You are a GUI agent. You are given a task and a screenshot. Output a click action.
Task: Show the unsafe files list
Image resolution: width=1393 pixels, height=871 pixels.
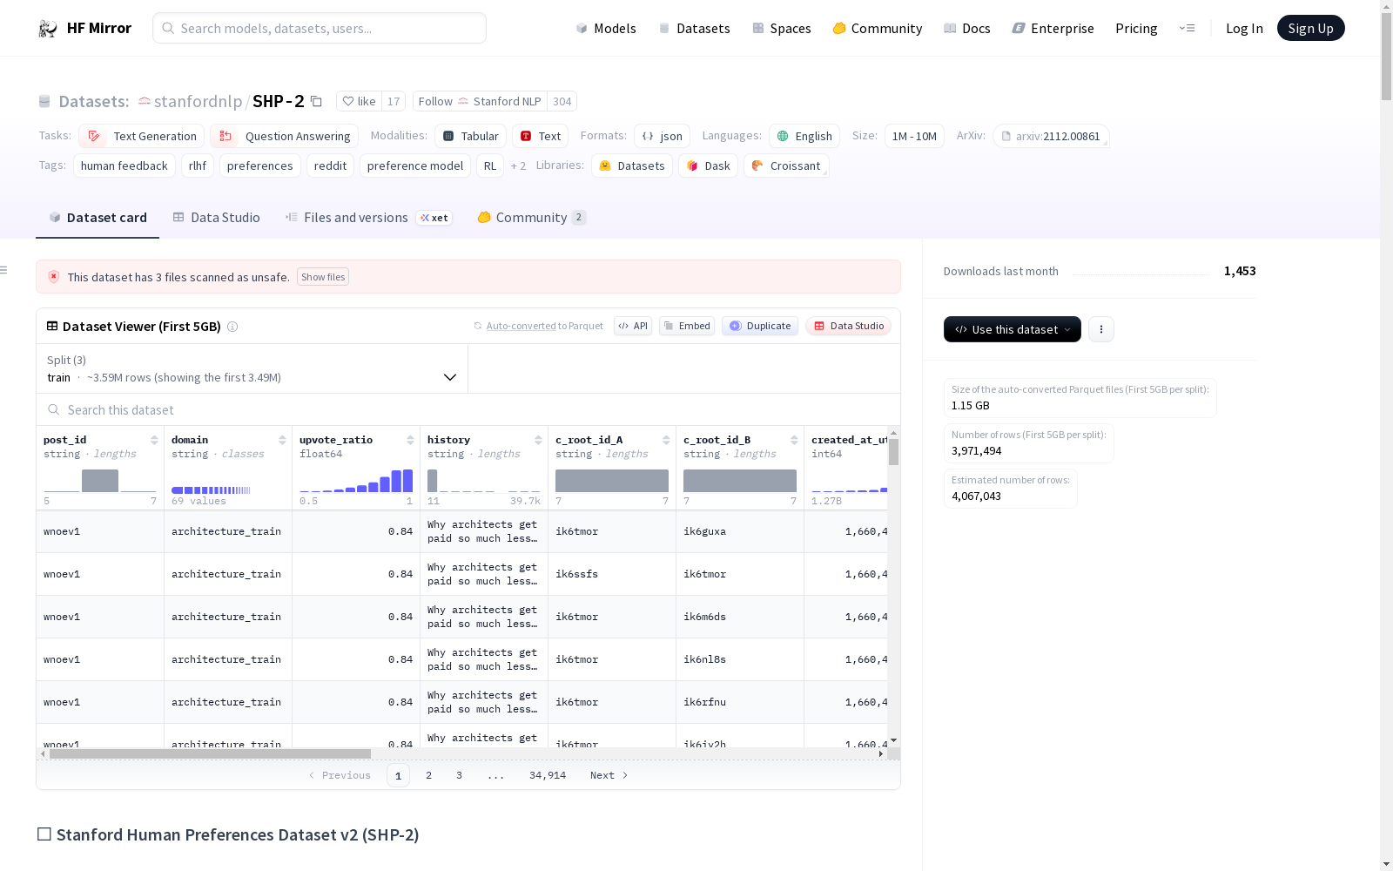coord(323,277)
